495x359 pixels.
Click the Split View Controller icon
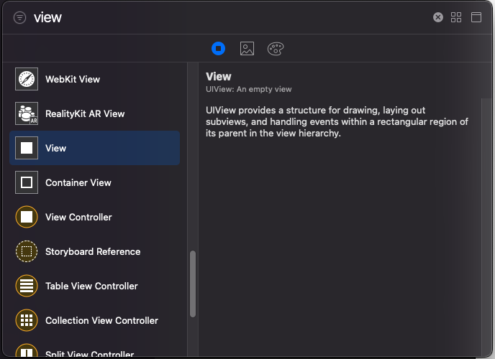pos(27,351)
